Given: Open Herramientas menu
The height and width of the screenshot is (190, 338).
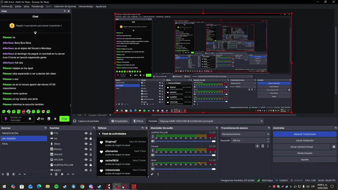Looking at the screenshot, I should point(86,6).
